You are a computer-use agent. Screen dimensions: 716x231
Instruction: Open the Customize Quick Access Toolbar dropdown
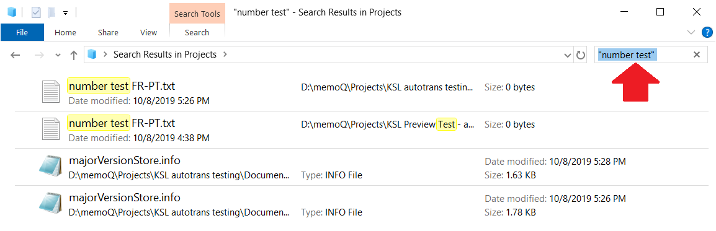pyautogui.click(x=65, y=13)
